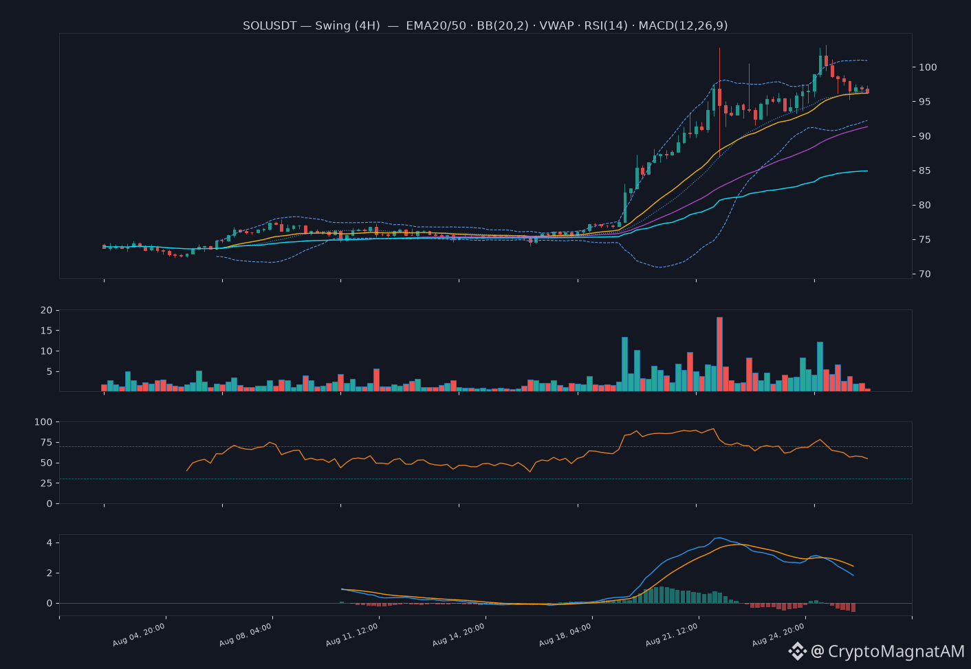This screenshot has height=669, width=971.
Task: Click the 0 label on the MACD axis
Action: coord(50,603)
